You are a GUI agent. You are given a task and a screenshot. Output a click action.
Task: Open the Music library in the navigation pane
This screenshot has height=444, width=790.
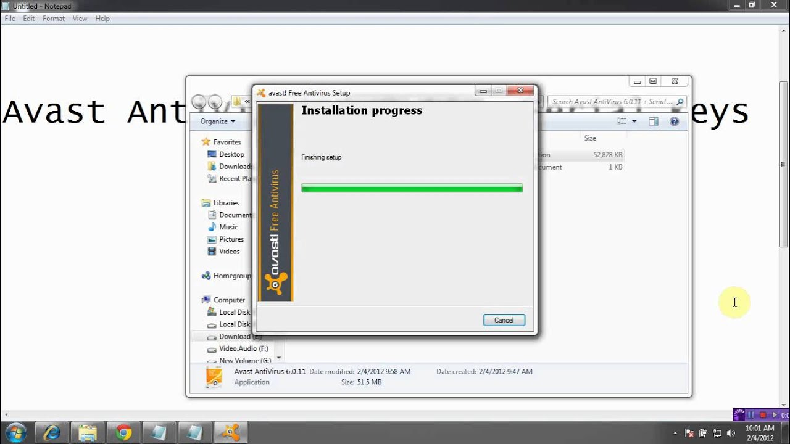coord(228,227)
